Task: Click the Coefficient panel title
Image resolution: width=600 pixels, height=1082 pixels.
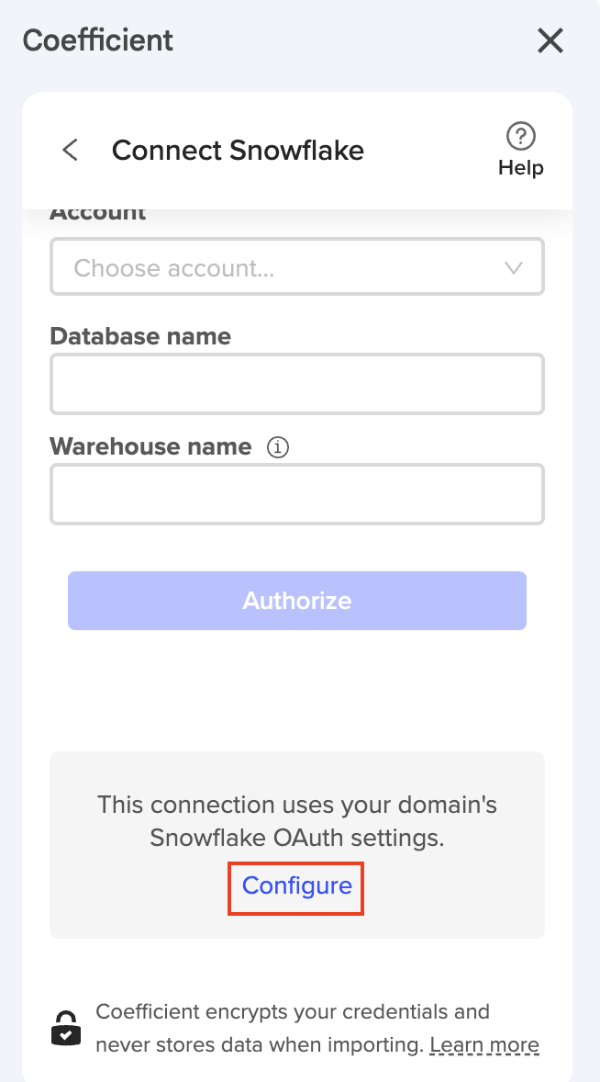Action: coord(98,40)
